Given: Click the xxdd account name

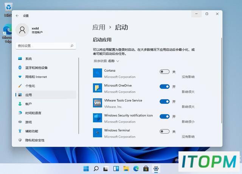Looking at the screenshot, I should [x=35, y=28].
